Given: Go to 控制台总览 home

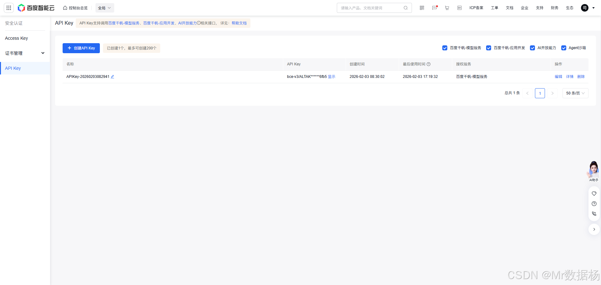Looking at the screenshot, I should pos(75,8).
